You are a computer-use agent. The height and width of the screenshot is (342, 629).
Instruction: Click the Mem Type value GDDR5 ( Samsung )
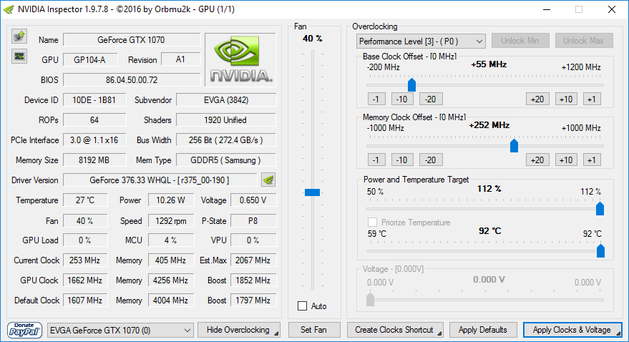click(226, 160)
